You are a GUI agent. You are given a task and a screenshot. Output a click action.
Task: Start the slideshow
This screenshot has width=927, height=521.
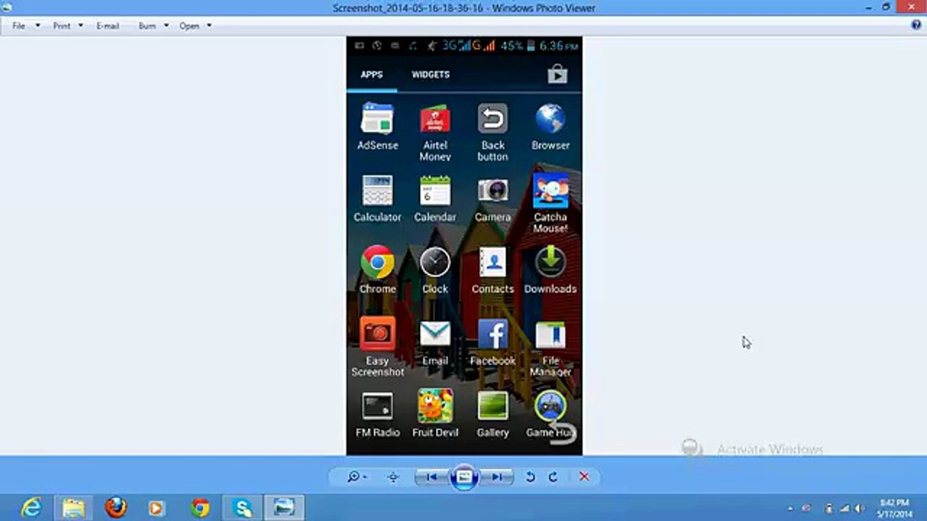point(463,477)
